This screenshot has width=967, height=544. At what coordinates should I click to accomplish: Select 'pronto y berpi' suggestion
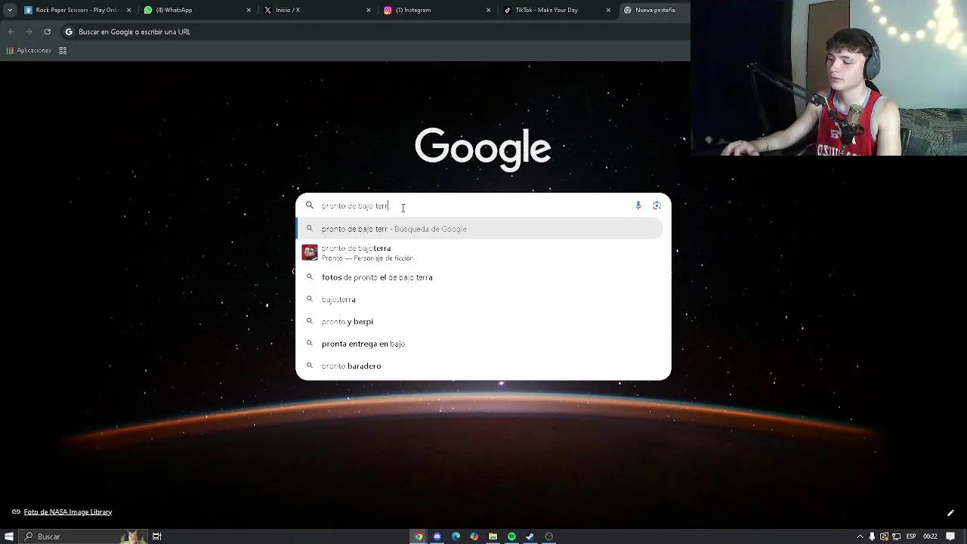click(480, 321)
